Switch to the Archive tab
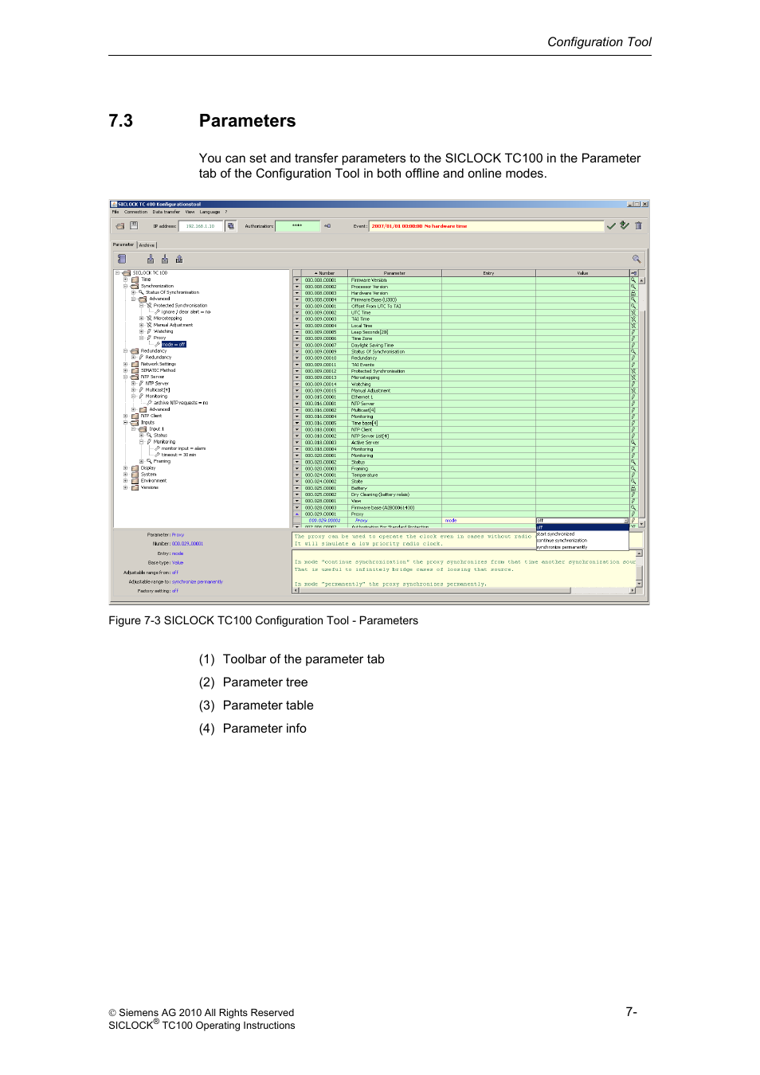The width and height of the screenshot is (760, 1075). tap(147, 245)
